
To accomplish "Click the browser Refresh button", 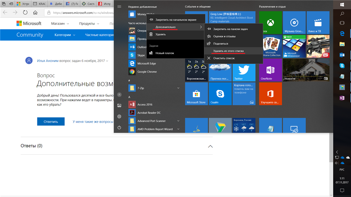I will tap(25, 13).
